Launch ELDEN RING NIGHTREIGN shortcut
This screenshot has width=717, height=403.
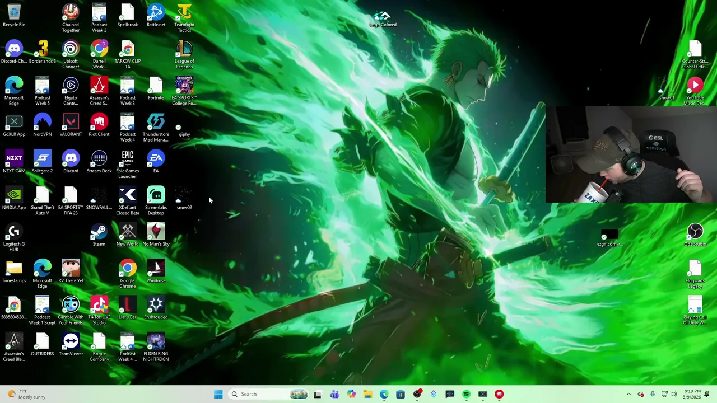pos(156,347)
